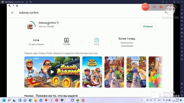Show hidden system tray icons

[142, 100]
